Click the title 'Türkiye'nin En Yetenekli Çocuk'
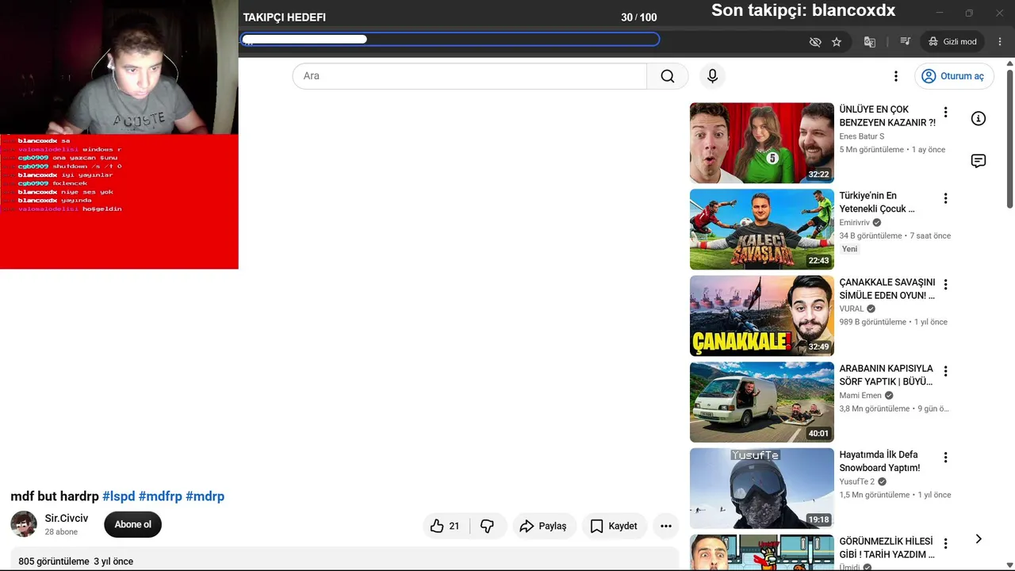The width and height of the screenshot is (1015, 571). (x=877, y=202)
